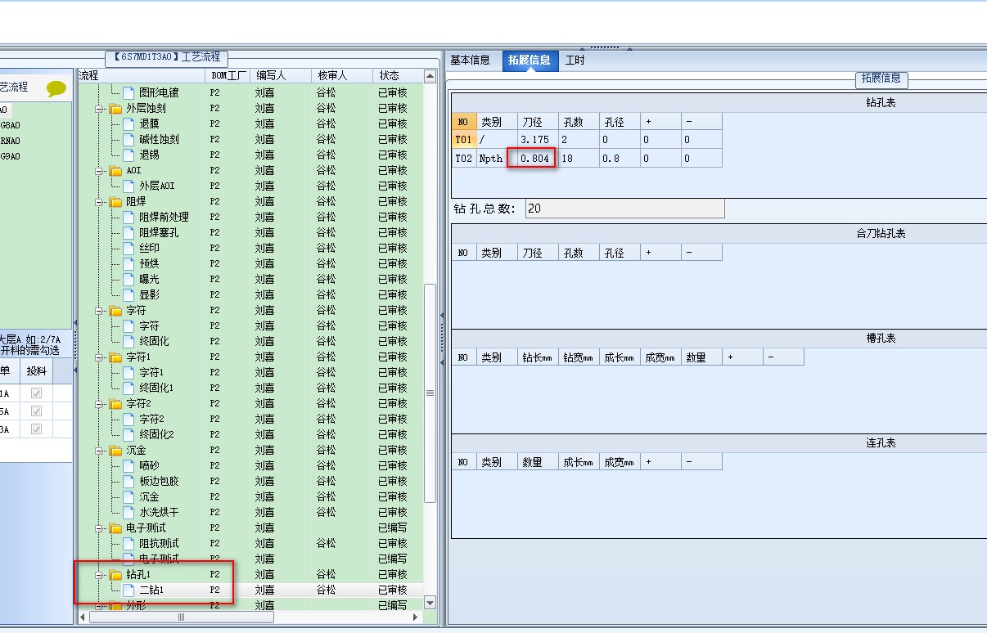This screenshot has height=633, width=987.
Task: Collapse the left panel with the splitter arrow
Action: 75,323
